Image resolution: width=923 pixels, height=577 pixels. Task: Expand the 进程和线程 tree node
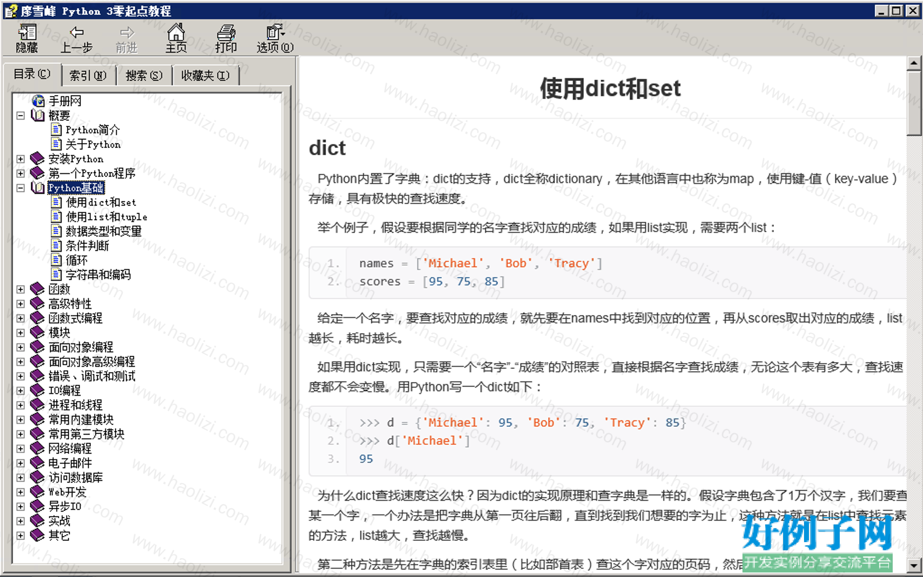[20, 405]
